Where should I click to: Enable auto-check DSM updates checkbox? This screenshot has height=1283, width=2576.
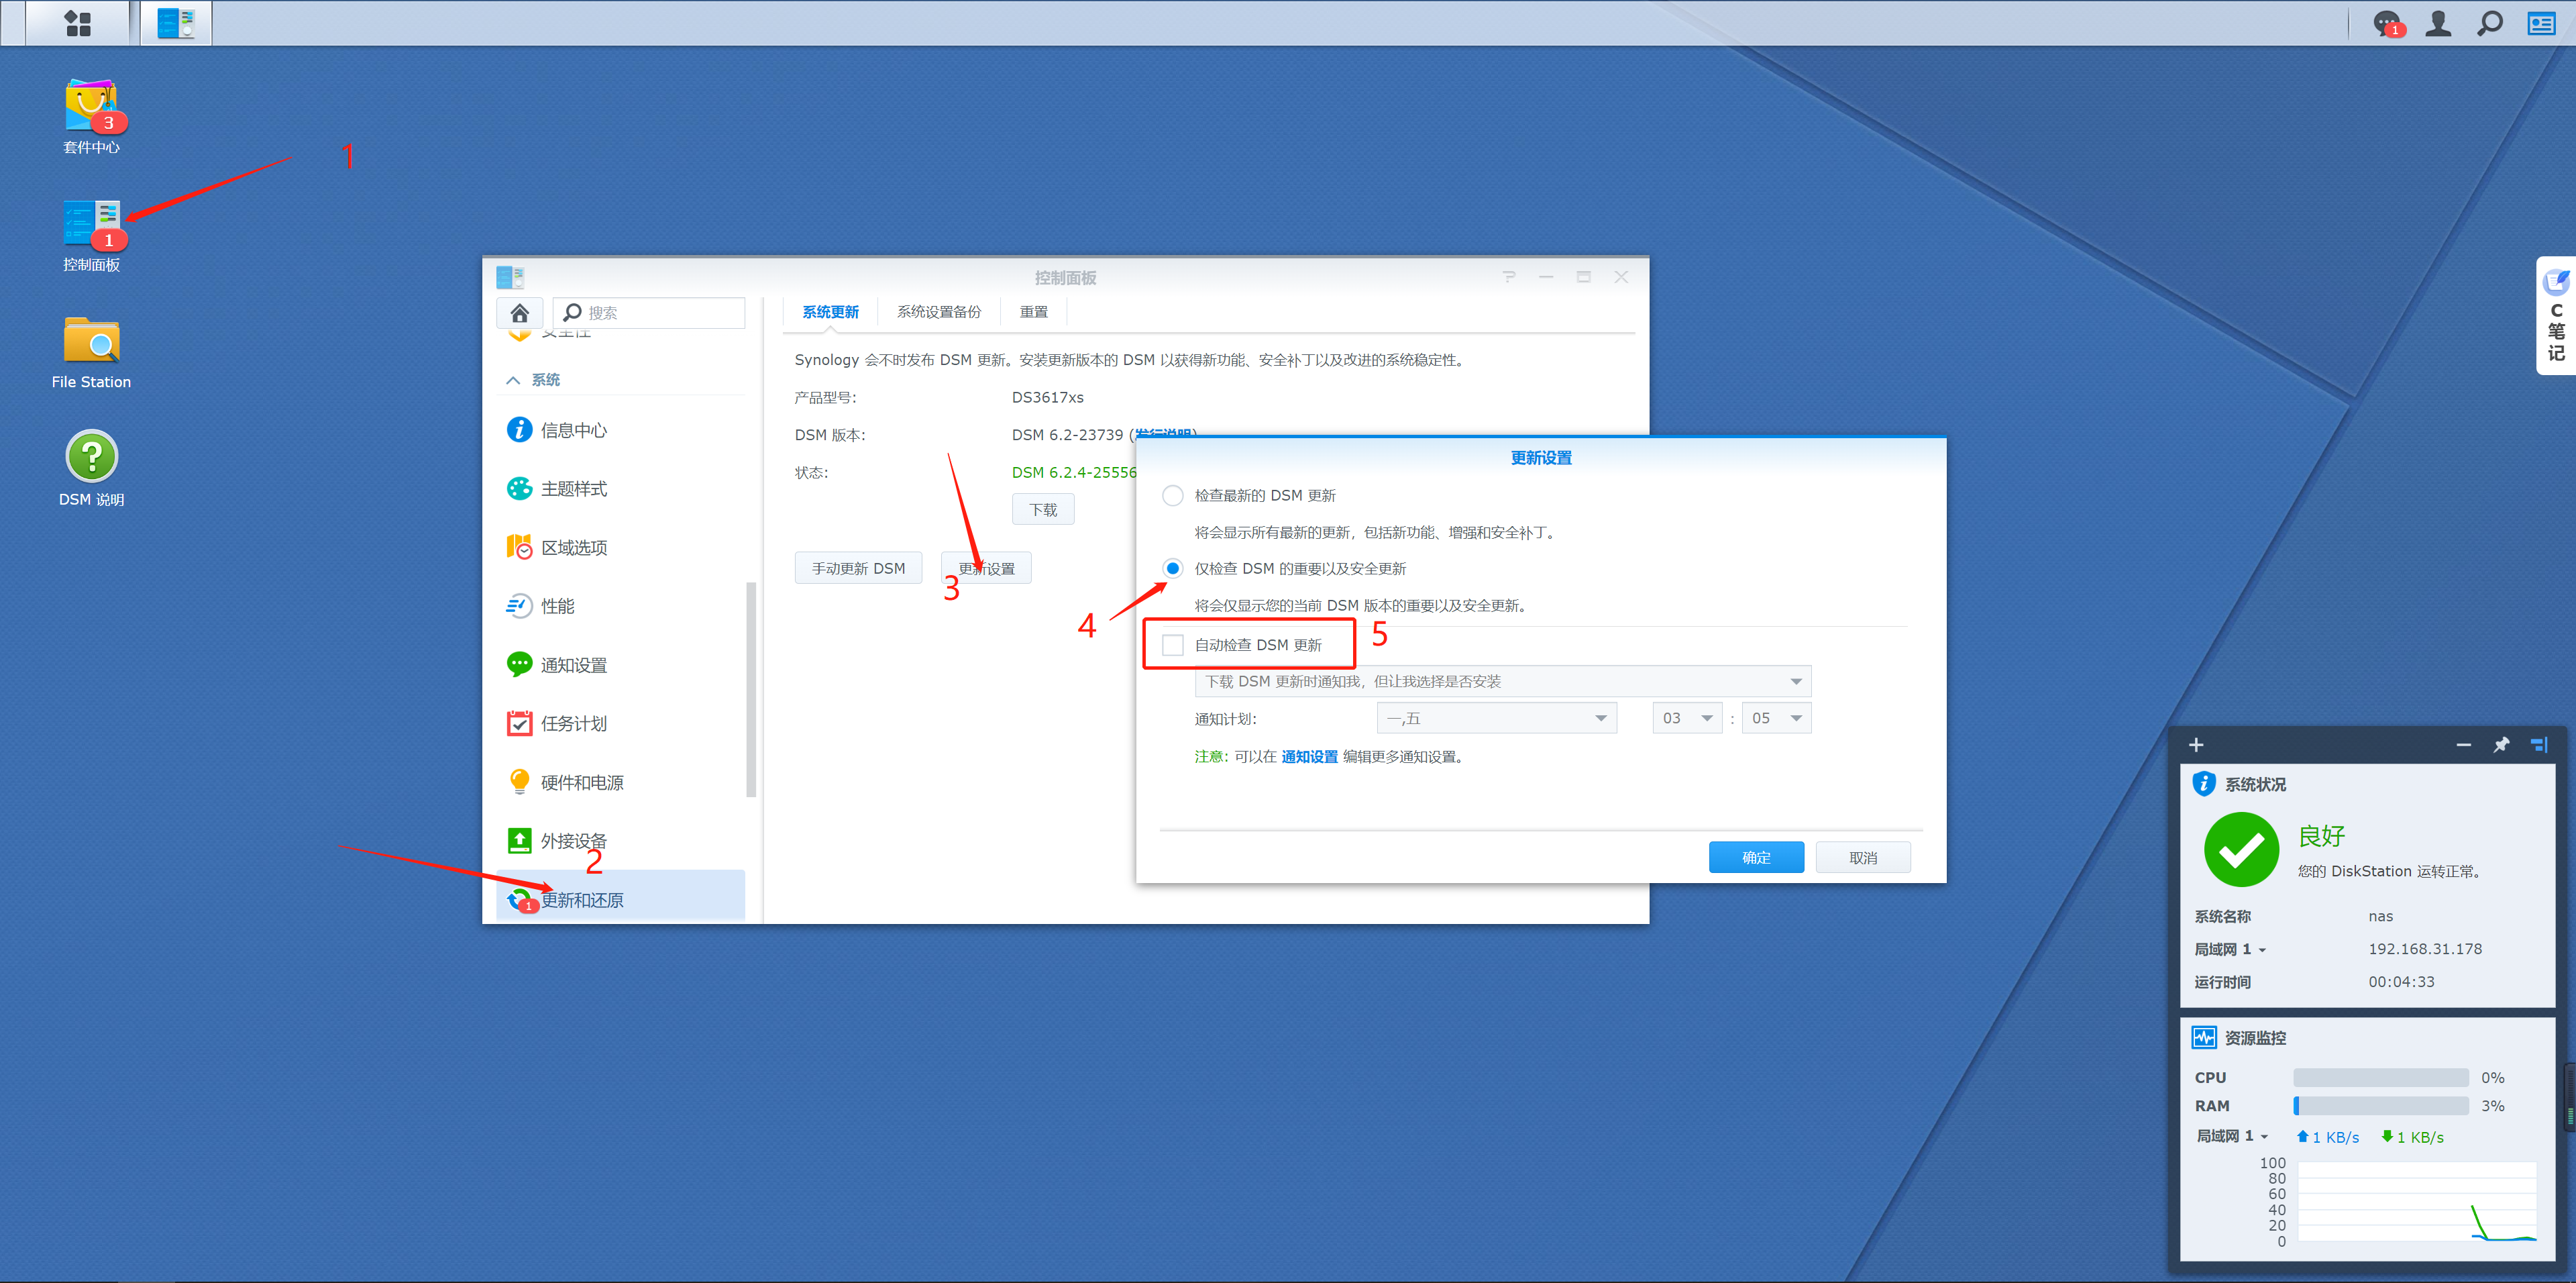1172,645
